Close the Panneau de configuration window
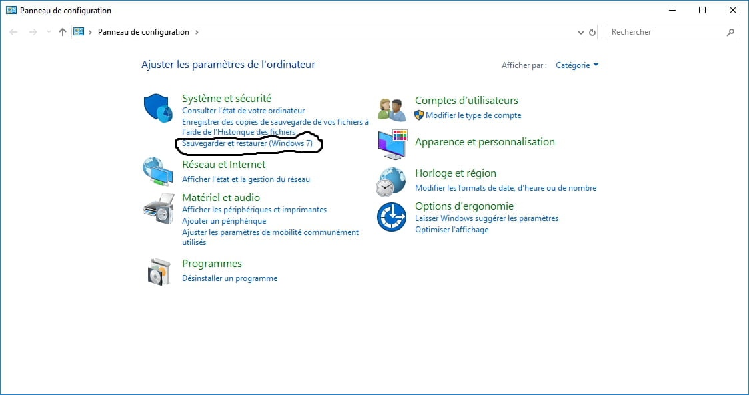Image resolution: width=749 pixels, height=395 pixels. 733,10
